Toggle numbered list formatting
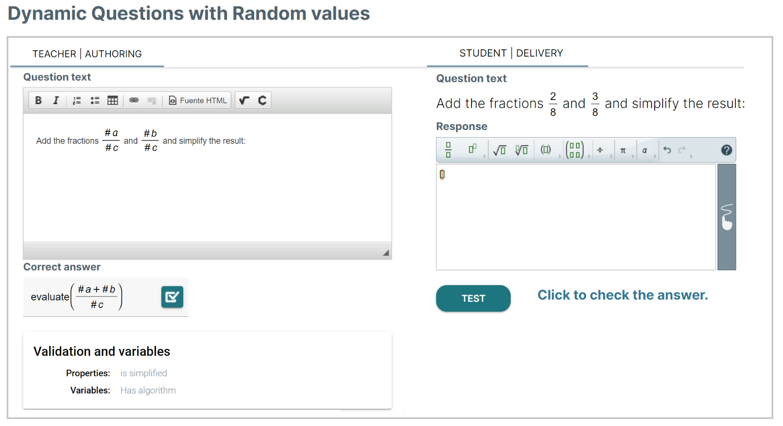 tap(77, 101)
